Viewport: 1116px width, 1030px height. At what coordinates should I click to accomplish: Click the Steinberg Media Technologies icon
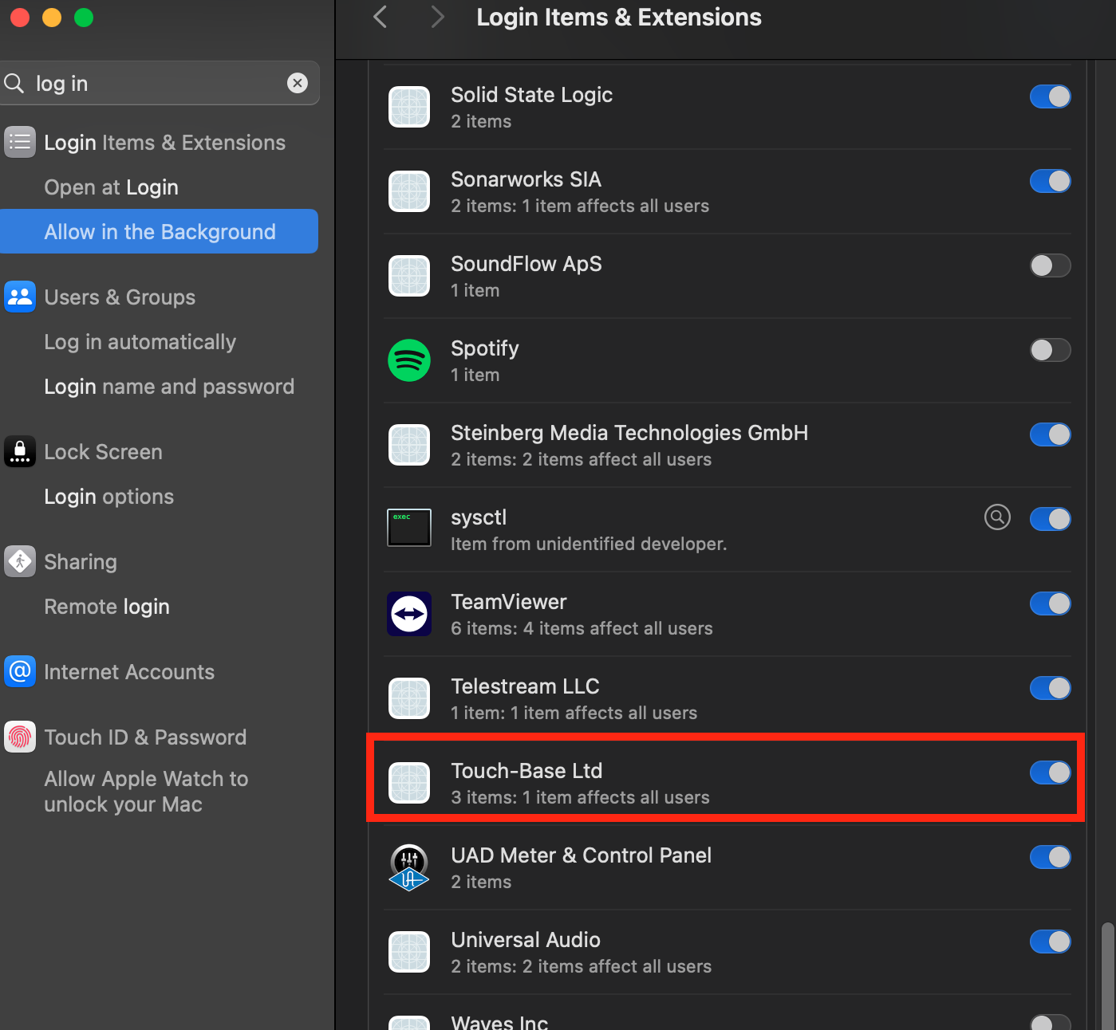click(409, 445)
